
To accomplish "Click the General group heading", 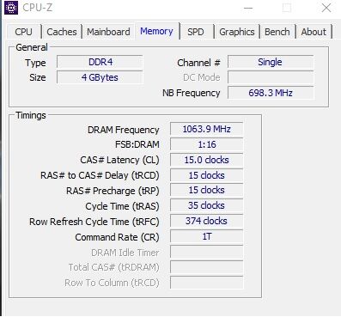I will [x=32, y=47].
